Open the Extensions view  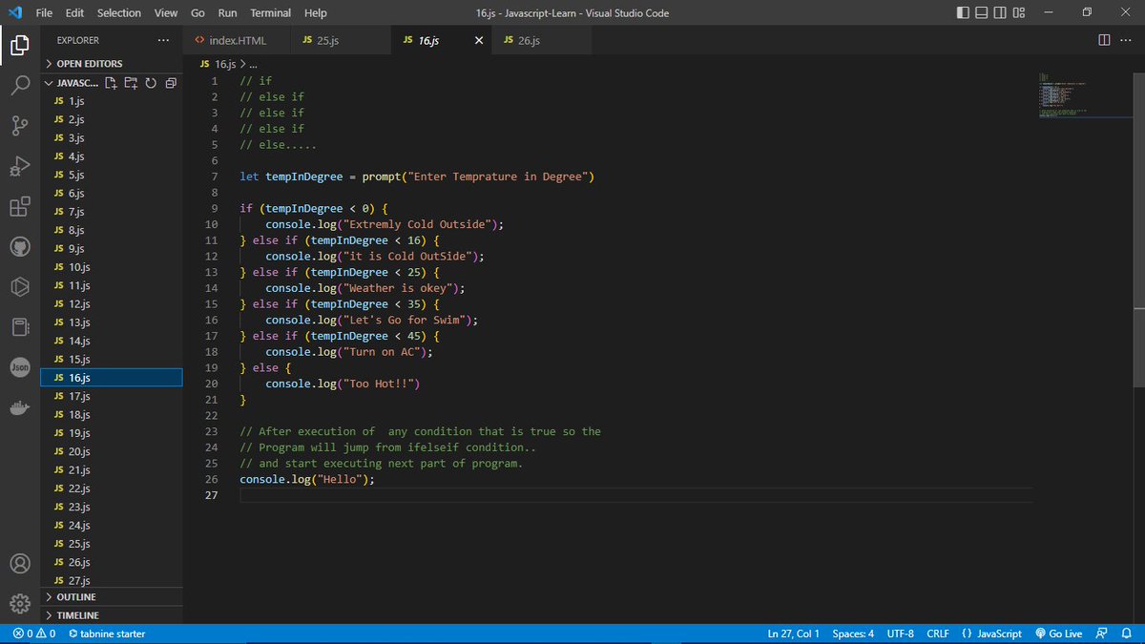point(21,207)
